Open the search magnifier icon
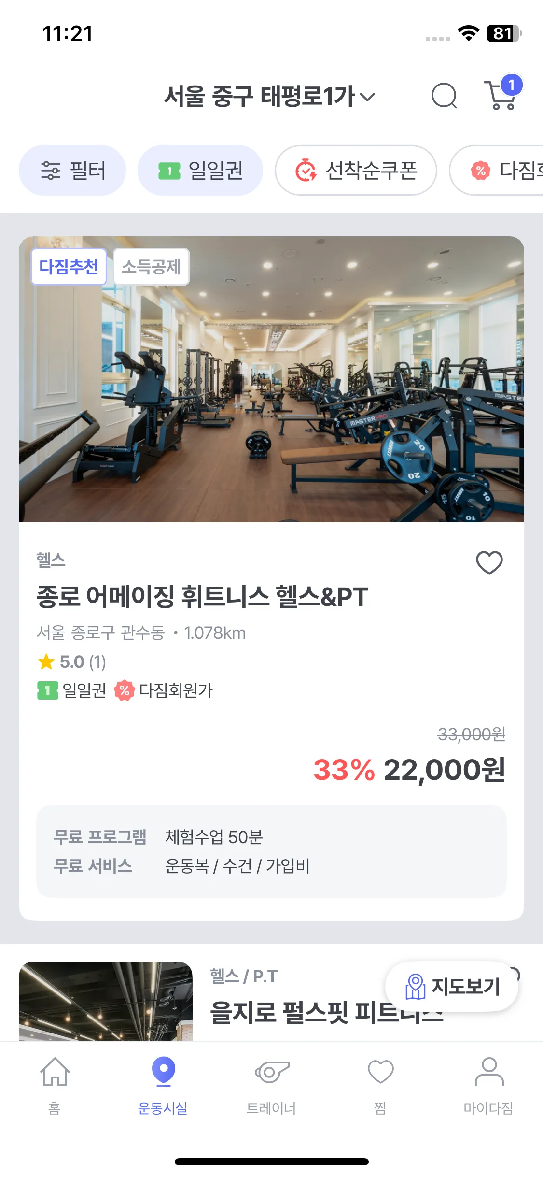543x1177 pixels. pyautogui.click(x=444, y=96)
